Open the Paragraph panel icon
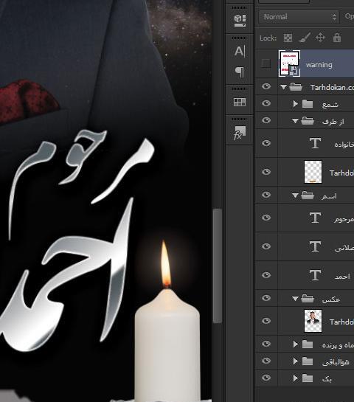Image resolution: width=354 pixels, height=402 pixels. pos(240,72)
